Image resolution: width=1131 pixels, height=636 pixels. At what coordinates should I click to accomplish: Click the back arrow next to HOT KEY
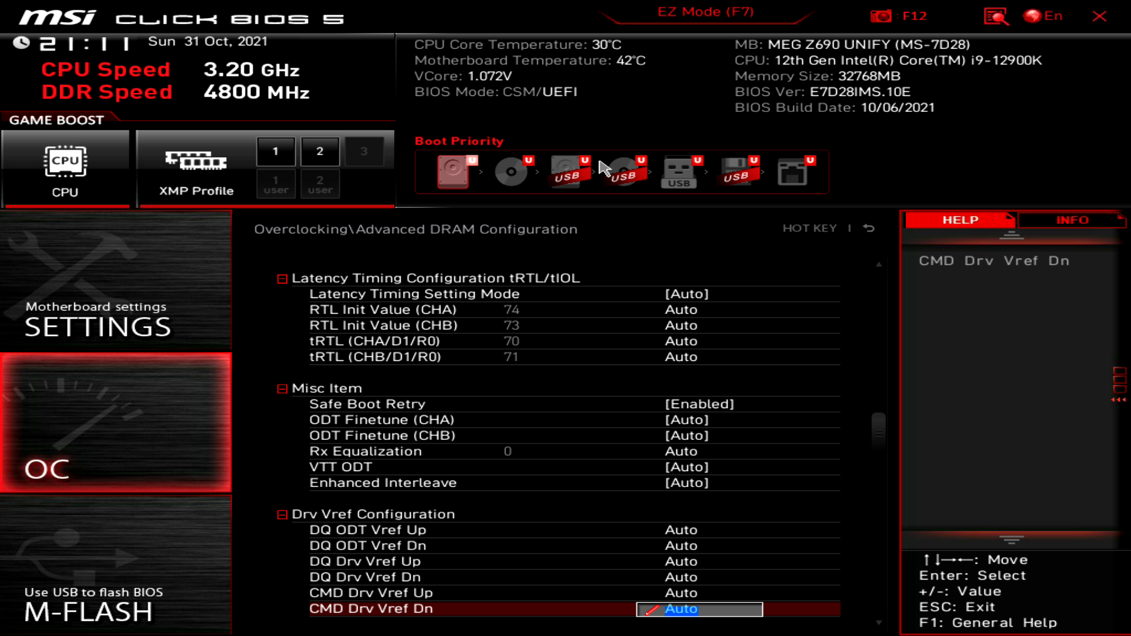pos(869,228)
